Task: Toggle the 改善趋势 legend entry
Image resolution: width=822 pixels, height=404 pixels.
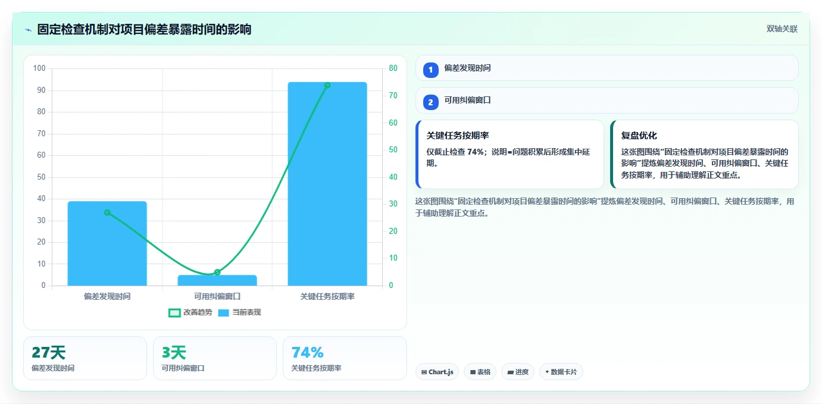Action: click(190, 312)
